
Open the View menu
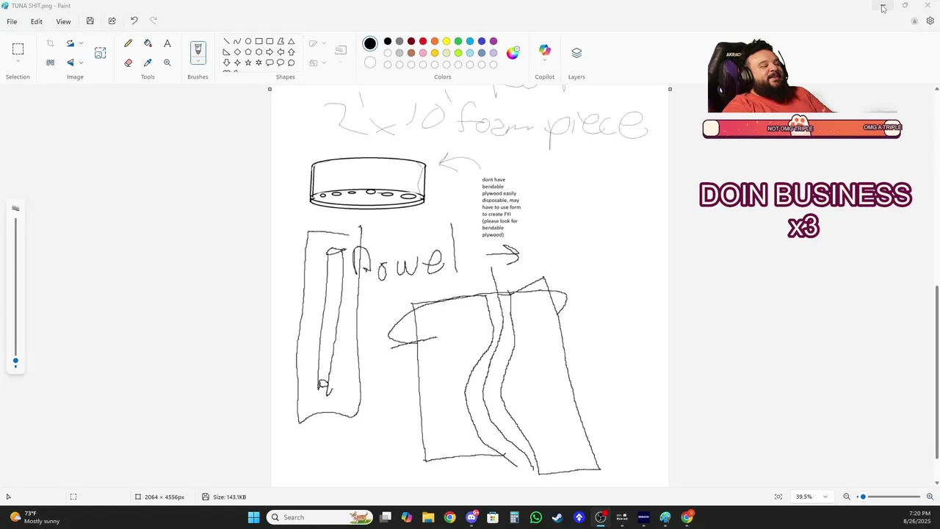point(63,21)
